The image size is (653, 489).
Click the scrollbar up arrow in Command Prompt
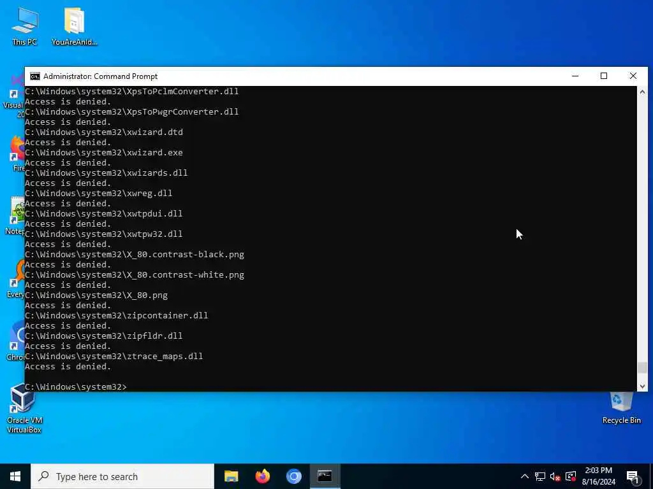[642, 92]
